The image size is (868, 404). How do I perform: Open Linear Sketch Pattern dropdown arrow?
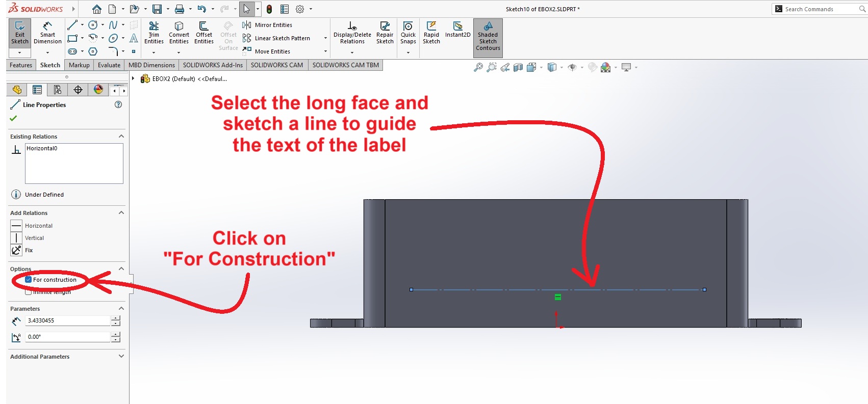(x=325, y=38)
